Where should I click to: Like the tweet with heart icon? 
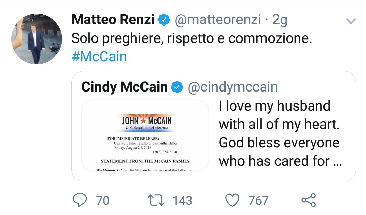click(x=233, y=200)
